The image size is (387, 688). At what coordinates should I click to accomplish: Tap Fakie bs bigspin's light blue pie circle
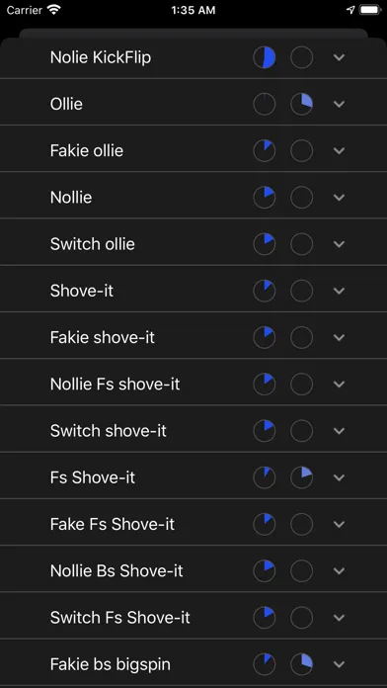(301, 664)
